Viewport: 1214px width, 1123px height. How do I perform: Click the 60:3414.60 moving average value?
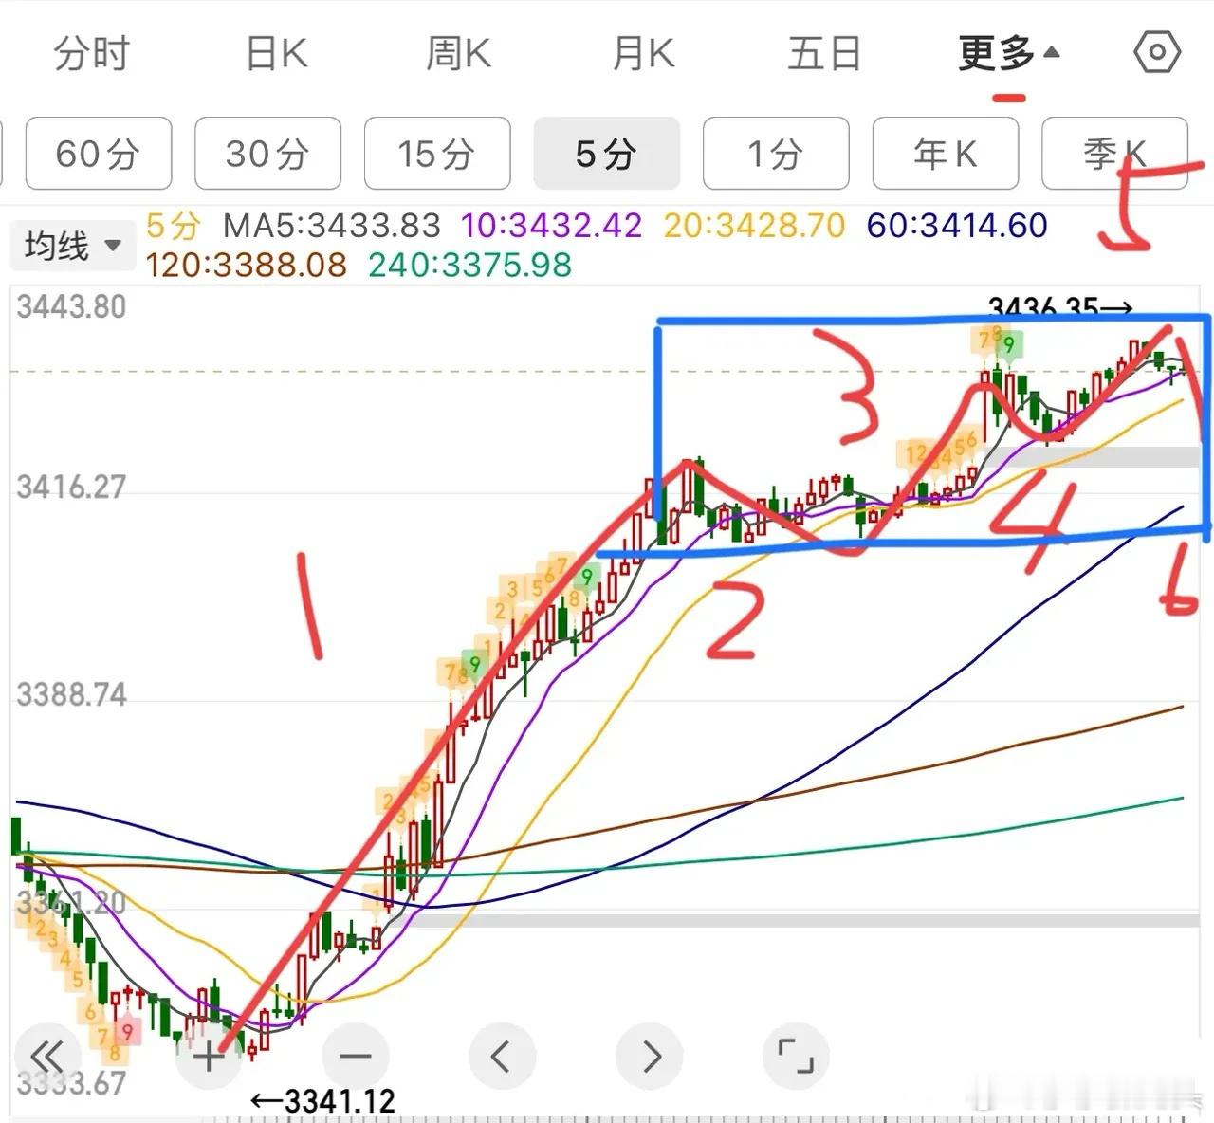[957, 226]
